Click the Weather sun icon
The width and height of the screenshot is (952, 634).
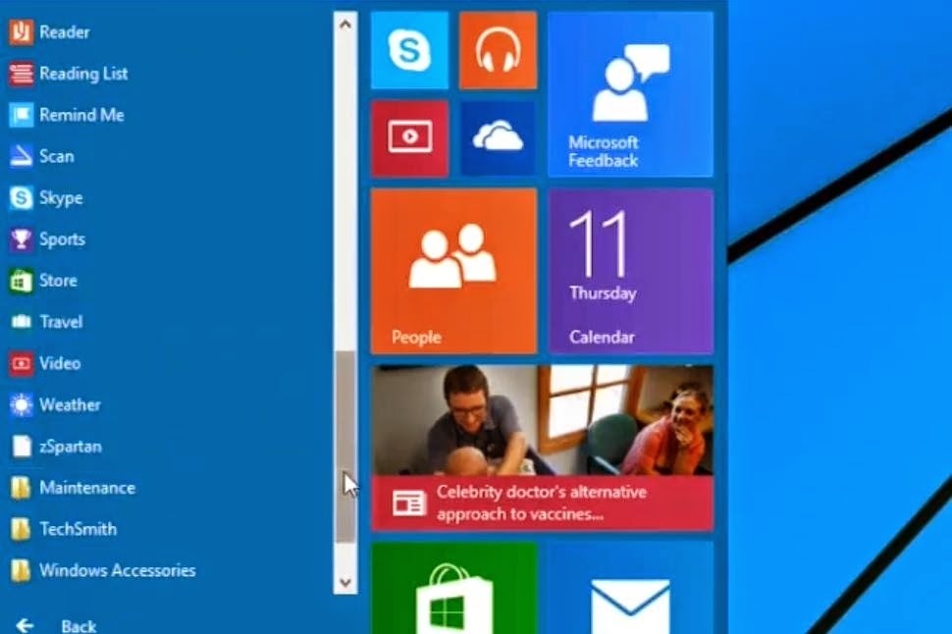[21, 404]
